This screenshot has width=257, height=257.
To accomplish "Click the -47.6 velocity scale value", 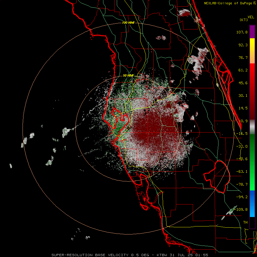I will point(242,159).
